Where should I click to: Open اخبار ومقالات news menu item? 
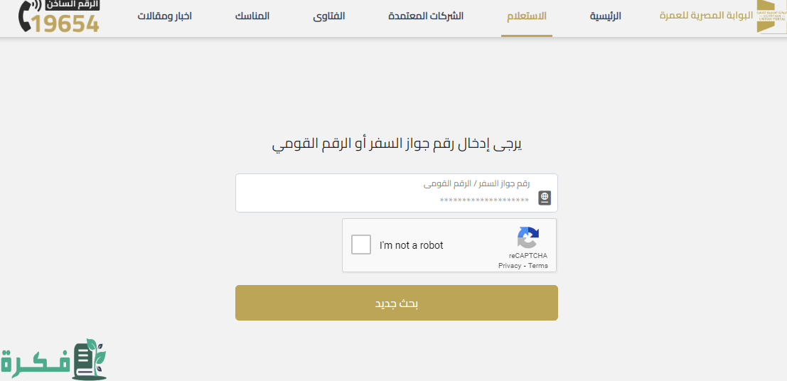pos(165,16)
